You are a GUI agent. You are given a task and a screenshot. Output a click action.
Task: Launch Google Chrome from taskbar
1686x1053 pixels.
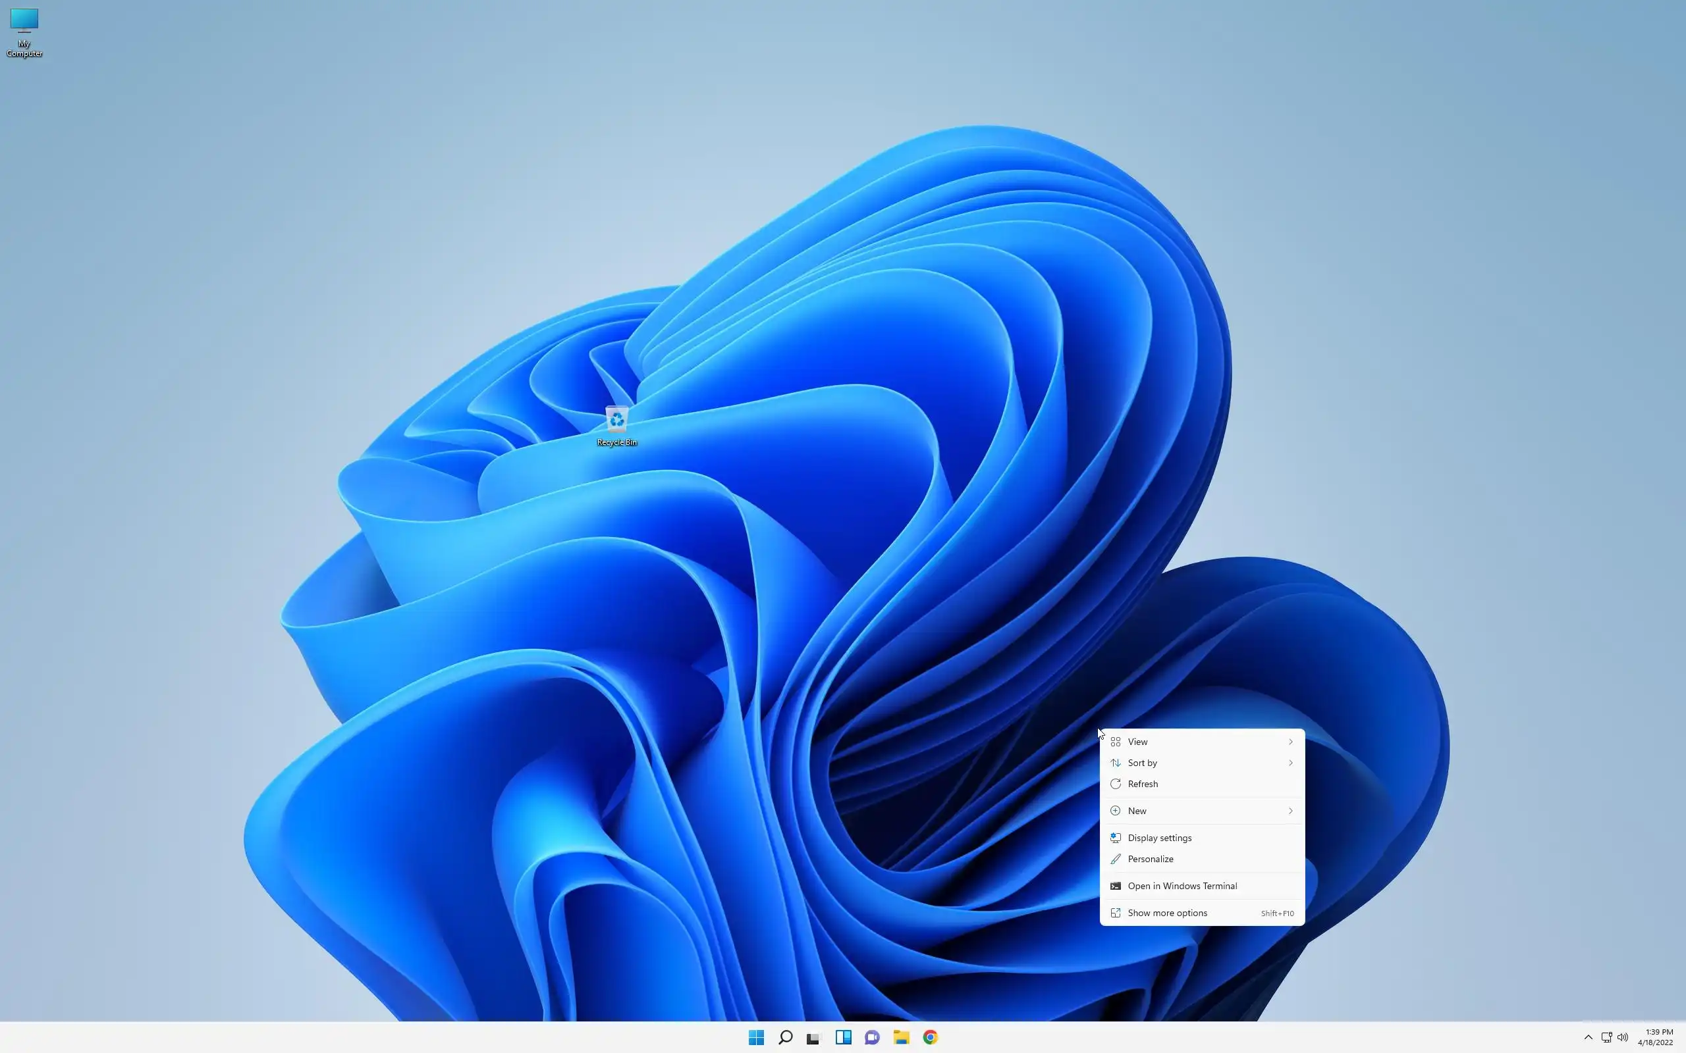coord(930,1037)
